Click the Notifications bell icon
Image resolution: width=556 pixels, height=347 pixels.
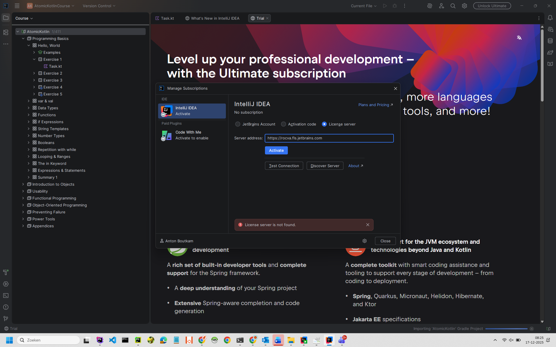click(x=550, y=18)
